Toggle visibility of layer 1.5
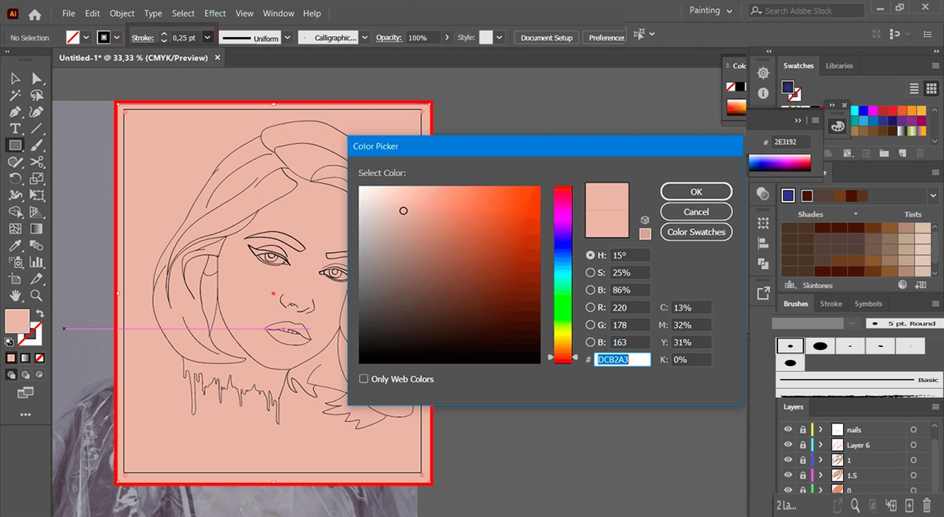The image size is (944, 517). click(788, 476)
